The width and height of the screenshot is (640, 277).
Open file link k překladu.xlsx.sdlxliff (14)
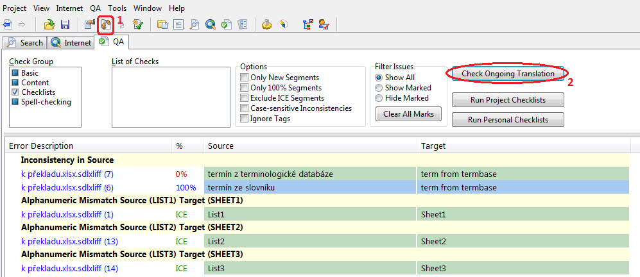[x=69, y=269]
